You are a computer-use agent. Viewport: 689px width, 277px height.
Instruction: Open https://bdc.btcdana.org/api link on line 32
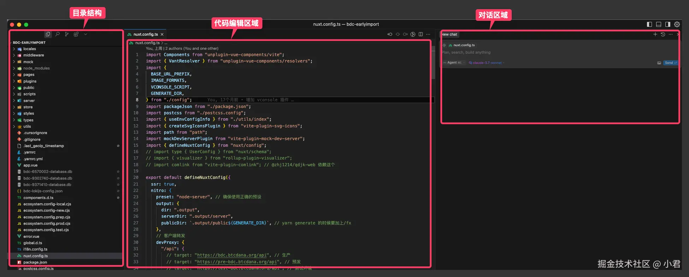[232, 255]
